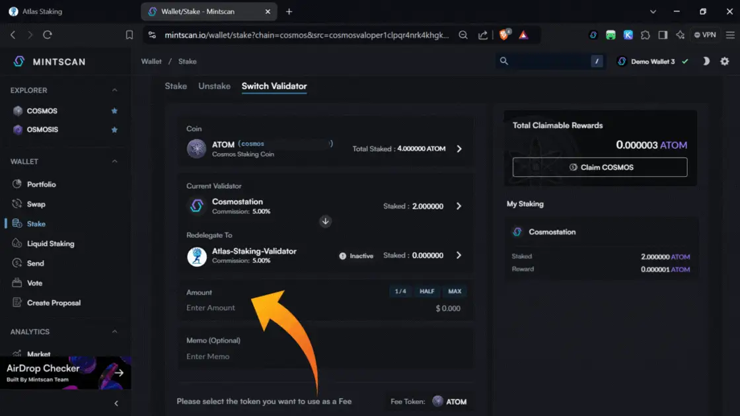Open Portfolio from the wallet menu

pos(41,184)
